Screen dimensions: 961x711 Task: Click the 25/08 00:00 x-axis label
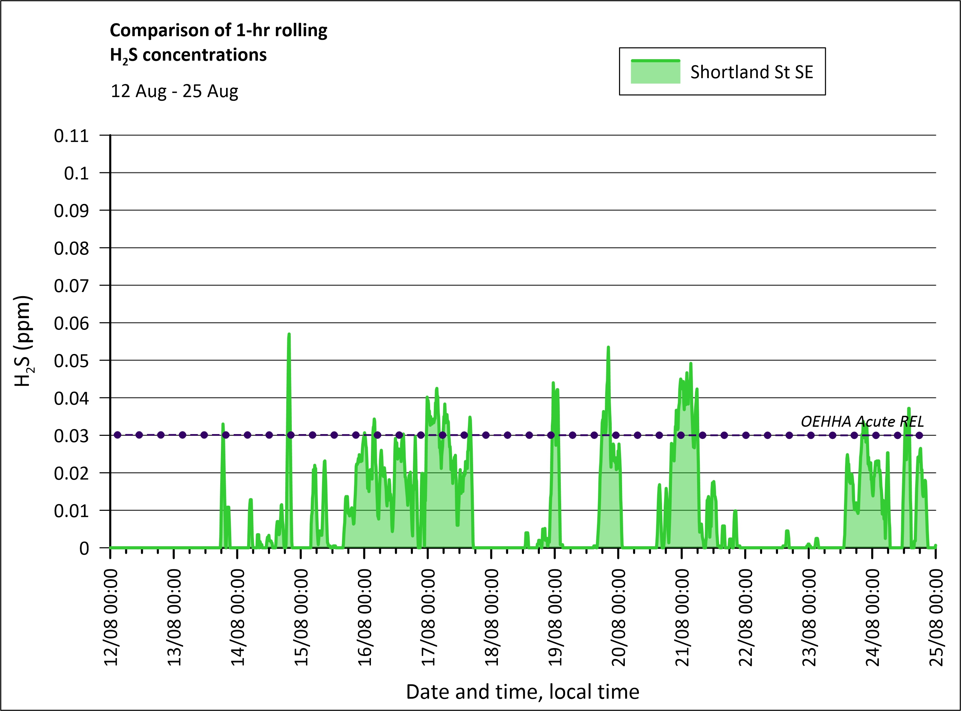936,617
